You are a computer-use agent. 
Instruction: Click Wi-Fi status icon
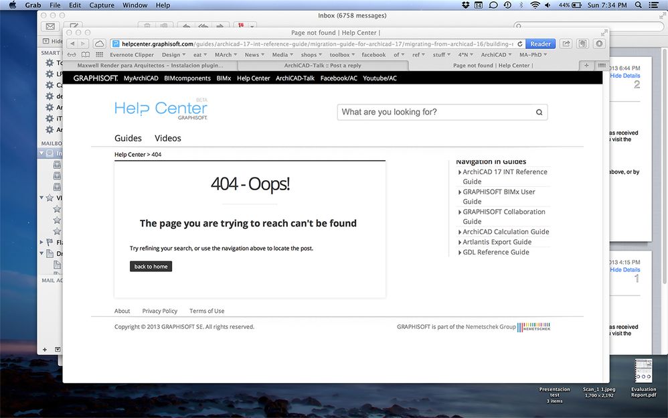coord(535,5)
